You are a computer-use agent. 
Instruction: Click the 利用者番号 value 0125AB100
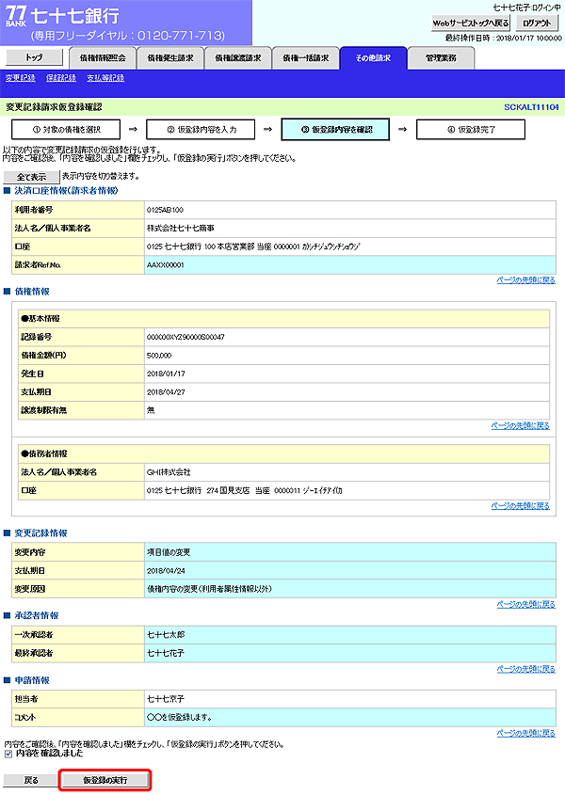tap(165, 210)
